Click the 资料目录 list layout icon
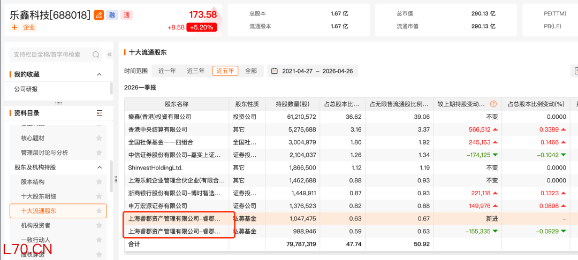 pos(99,113)
